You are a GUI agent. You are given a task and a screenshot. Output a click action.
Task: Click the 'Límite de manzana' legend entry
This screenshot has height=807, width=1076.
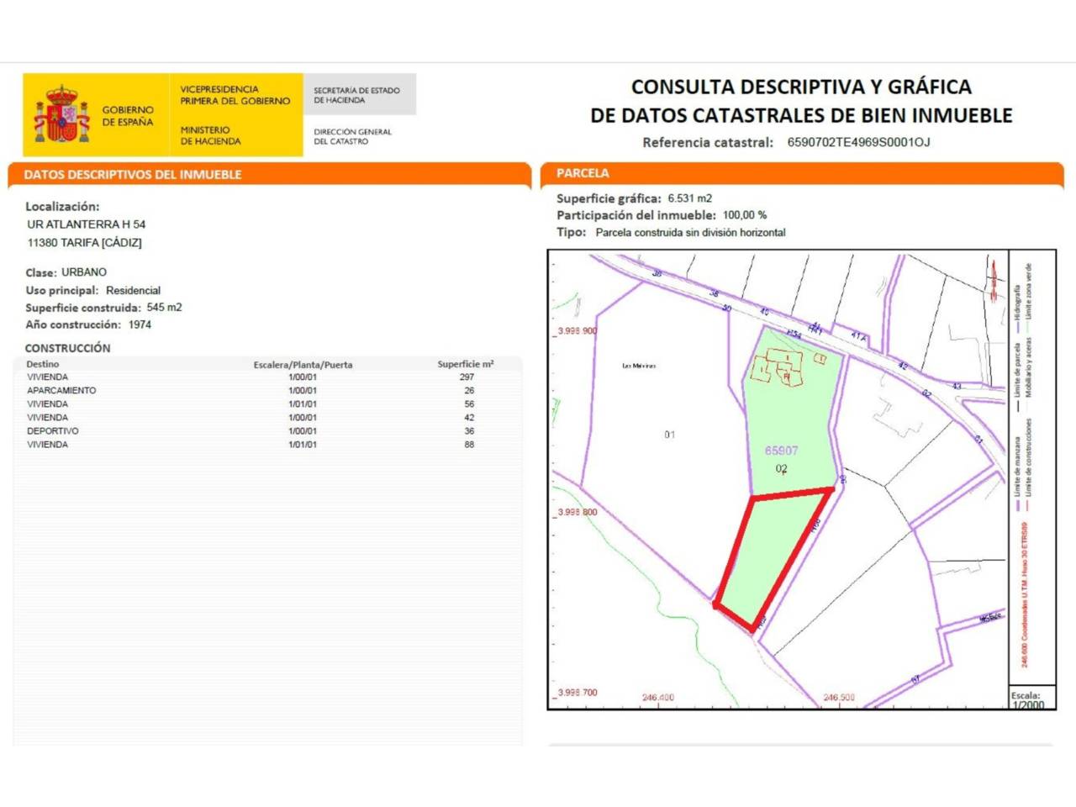[1018, 467]
